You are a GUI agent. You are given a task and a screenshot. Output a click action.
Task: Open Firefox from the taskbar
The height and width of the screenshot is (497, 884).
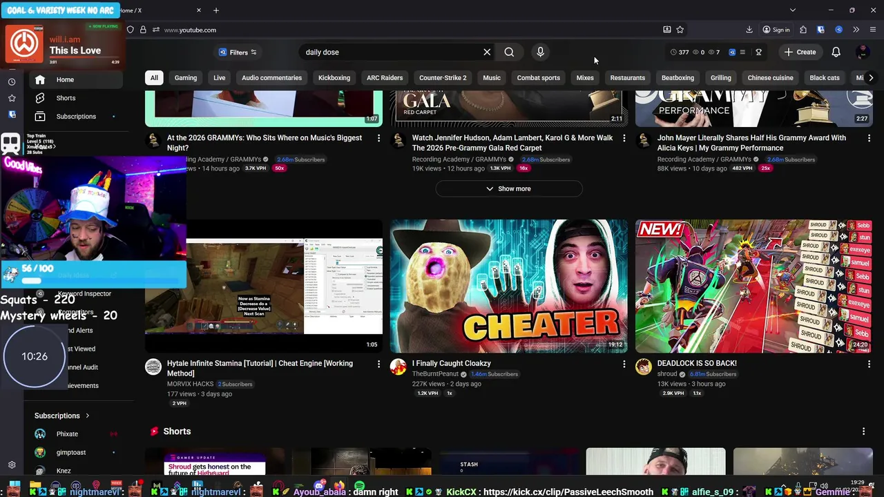339,487
